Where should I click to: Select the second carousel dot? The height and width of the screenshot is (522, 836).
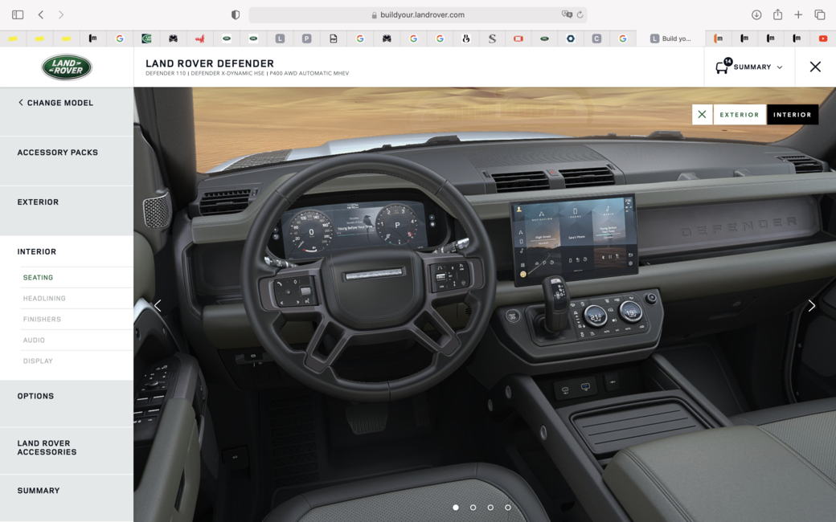click(x=473, y=508)
